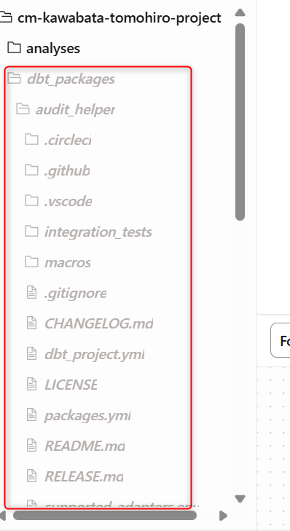Open dbt_project.yml in audit_helper
Image resolution: width=290 pixels, height=531 pixels.
(95, 355)
